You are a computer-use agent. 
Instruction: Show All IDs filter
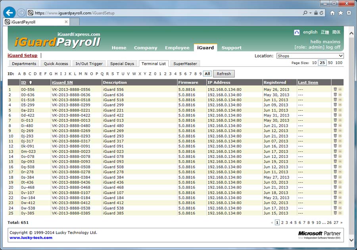pos(207,74)
